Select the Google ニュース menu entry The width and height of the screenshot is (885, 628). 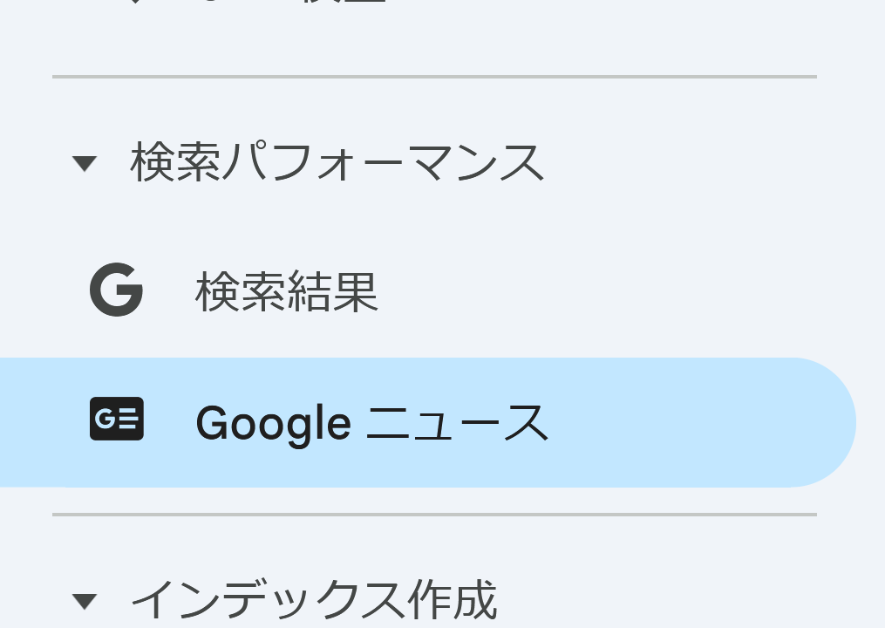[371, 420]
